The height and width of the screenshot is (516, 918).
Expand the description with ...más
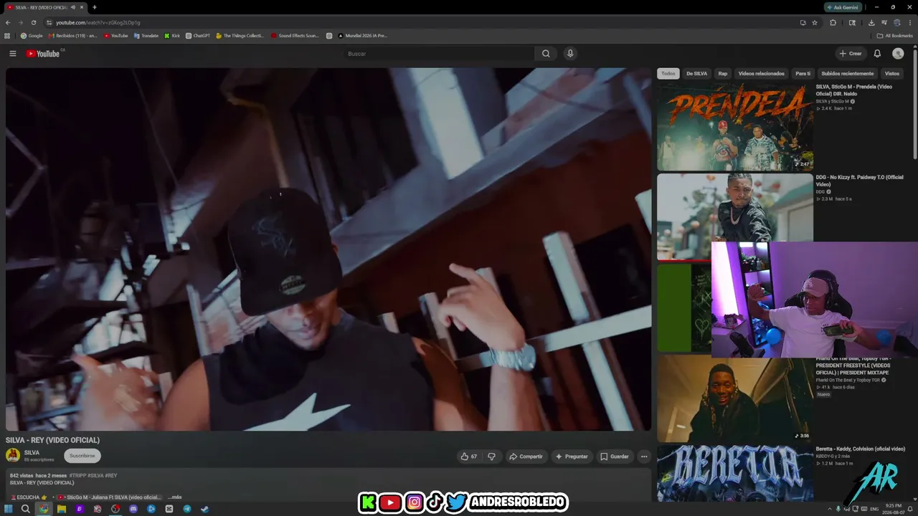click(x=174, y=497)
